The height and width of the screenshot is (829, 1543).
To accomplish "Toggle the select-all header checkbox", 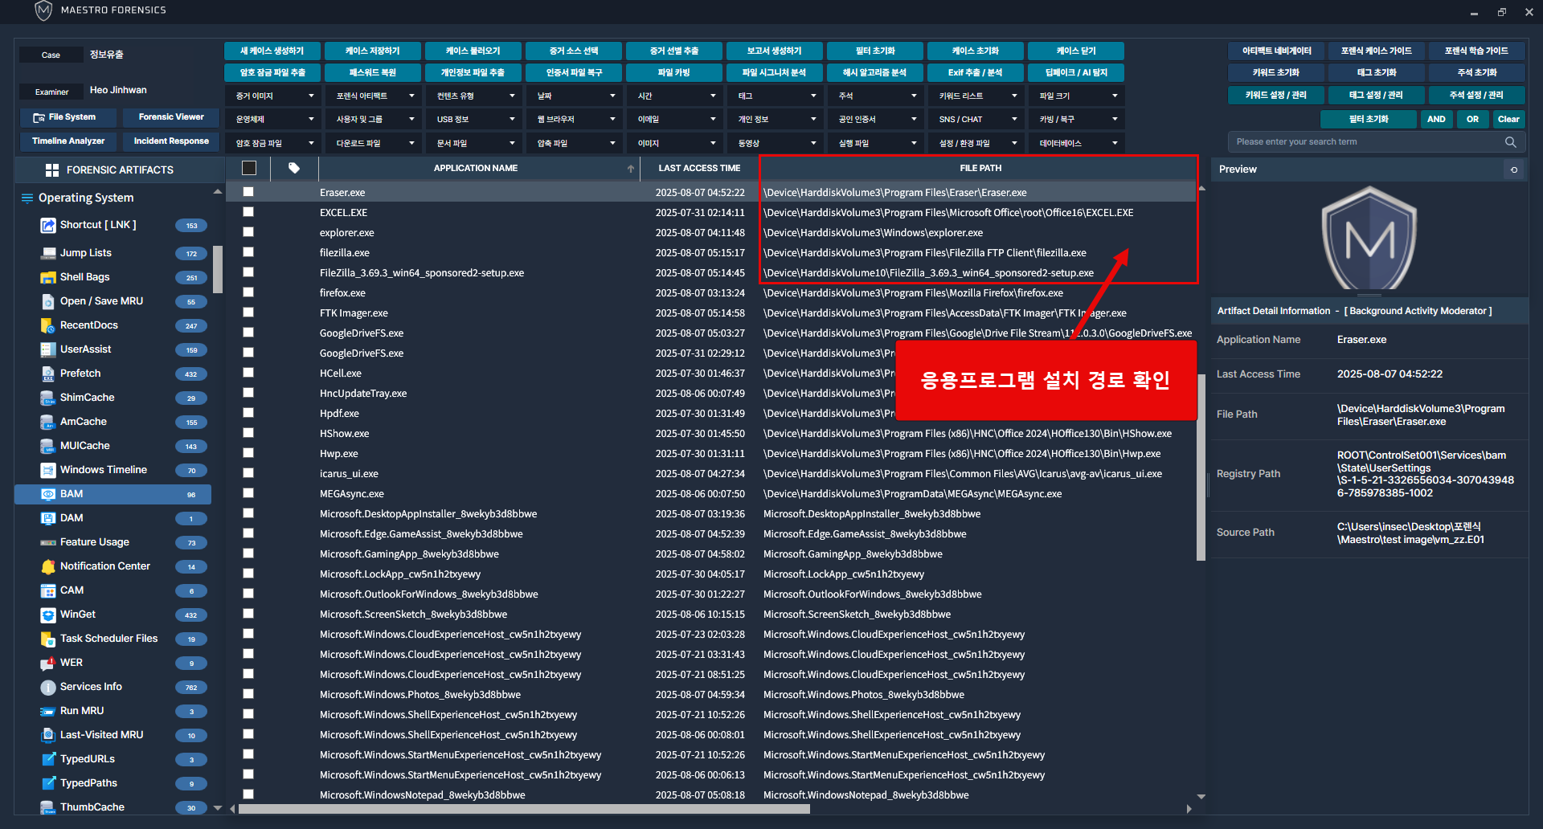I will click(x=249, y=168).
